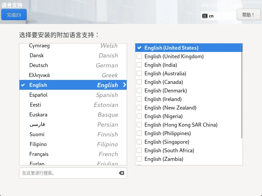Choose Français (French) language row
Image resolution: width=262 pixels, height=196 pixels.
(x=73, y=154)
